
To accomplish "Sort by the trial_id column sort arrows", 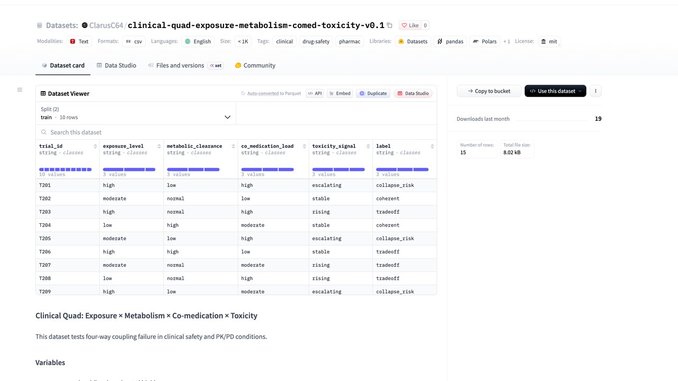I will click(x=95, y=146).
